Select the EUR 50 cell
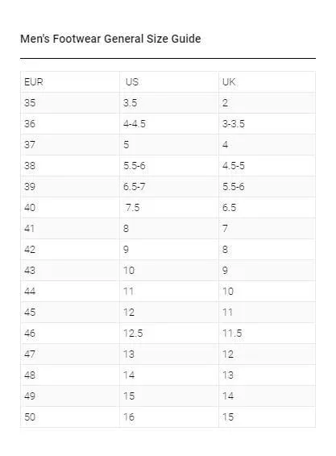 [70, 417]
